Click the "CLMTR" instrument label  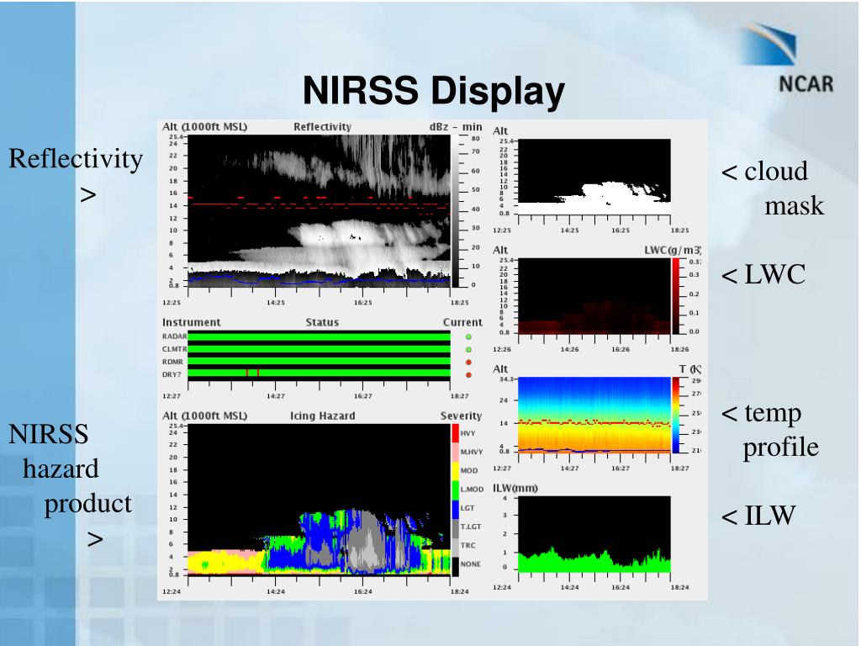(x=175, y=349)
